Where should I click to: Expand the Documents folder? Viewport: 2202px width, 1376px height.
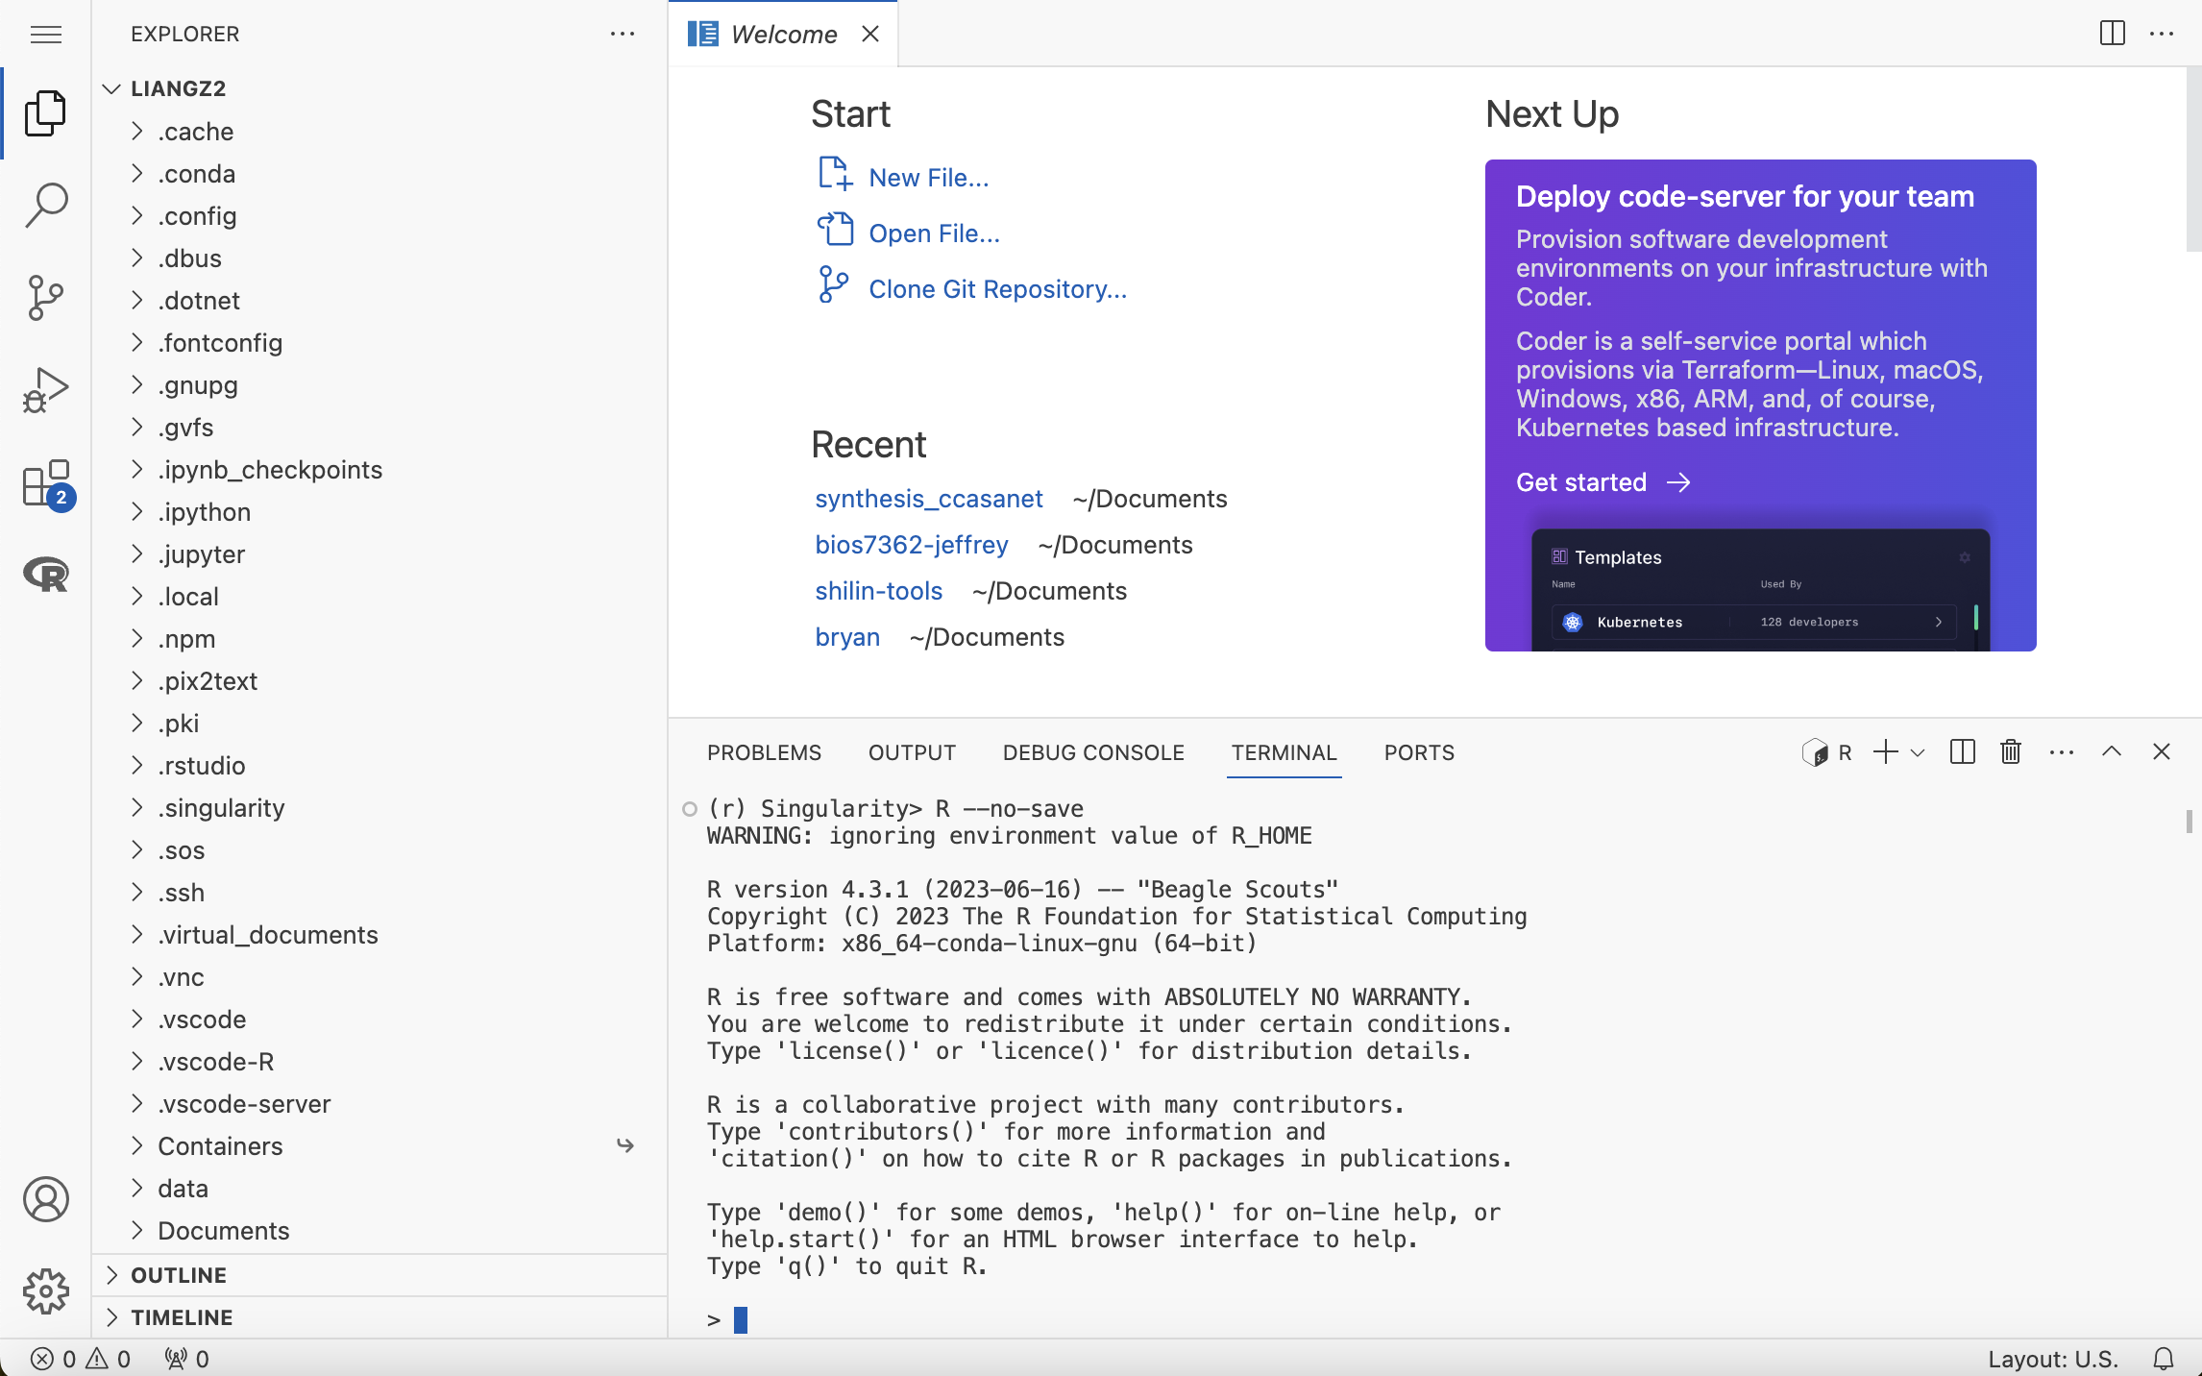[223, 1231]
